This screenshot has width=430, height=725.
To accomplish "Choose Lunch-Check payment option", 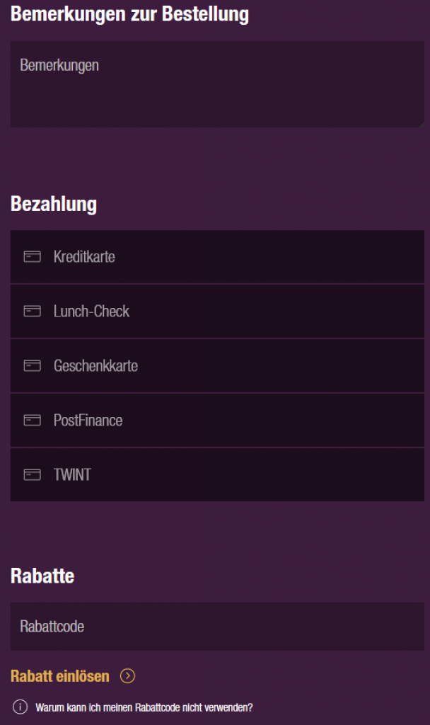I will [216, 312].
